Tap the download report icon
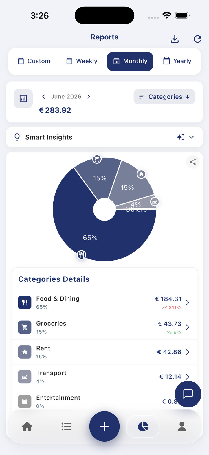The width and height of the screenshot is (209, 455). (175, 39)
